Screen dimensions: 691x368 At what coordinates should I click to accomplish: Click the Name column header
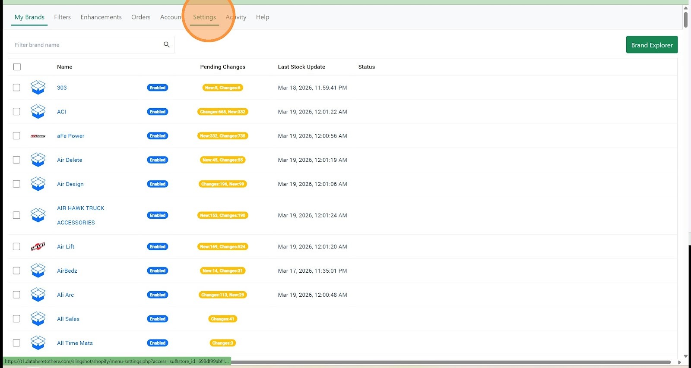tap(65, 67)
